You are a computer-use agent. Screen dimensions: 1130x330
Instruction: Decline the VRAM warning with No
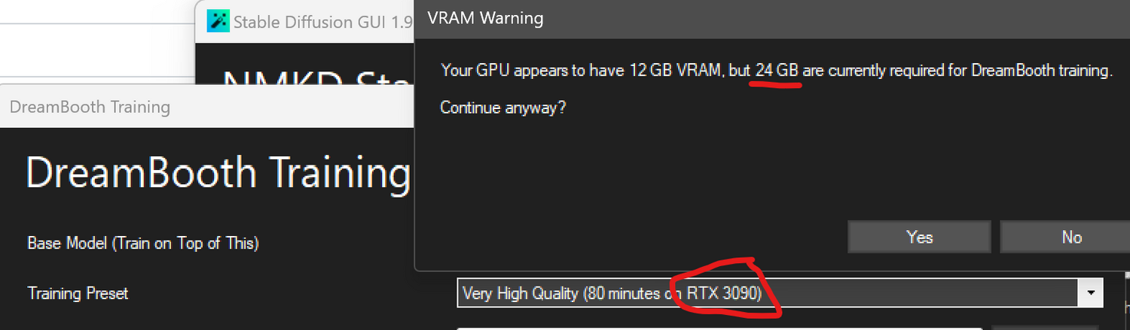[1070, 237]
